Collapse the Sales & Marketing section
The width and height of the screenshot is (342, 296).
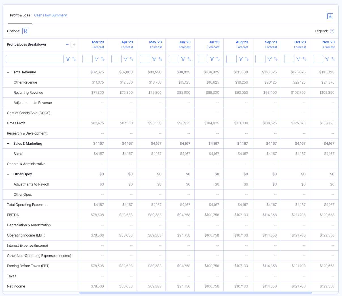(8, 143)
